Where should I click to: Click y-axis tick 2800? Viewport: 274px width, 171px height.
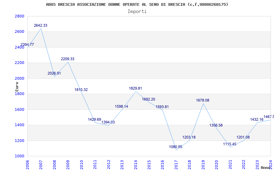pyautogui.click(x=20, y=16)
